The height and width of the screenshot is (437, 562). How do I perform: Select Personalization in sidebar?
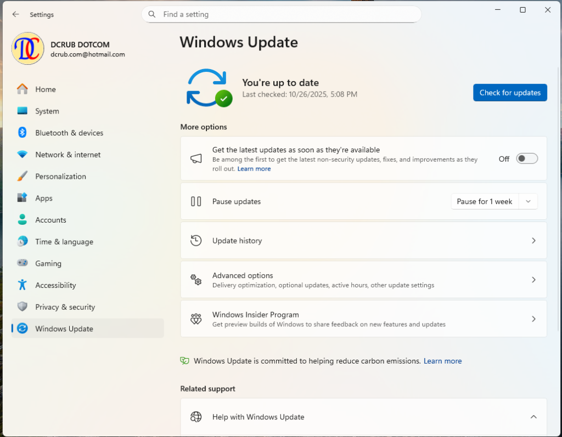87,177
